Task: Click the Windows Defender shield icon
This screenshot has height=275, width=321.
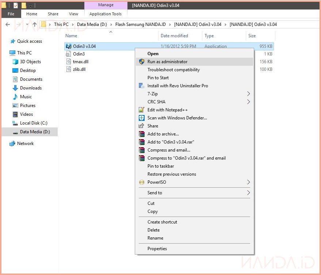Action: [142, 118]
